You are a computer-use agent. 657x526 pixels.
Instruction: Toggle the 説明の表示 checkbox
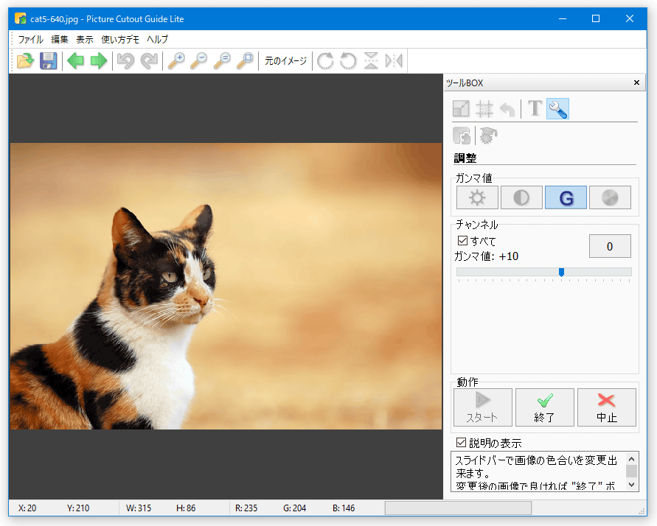point(461,443)
